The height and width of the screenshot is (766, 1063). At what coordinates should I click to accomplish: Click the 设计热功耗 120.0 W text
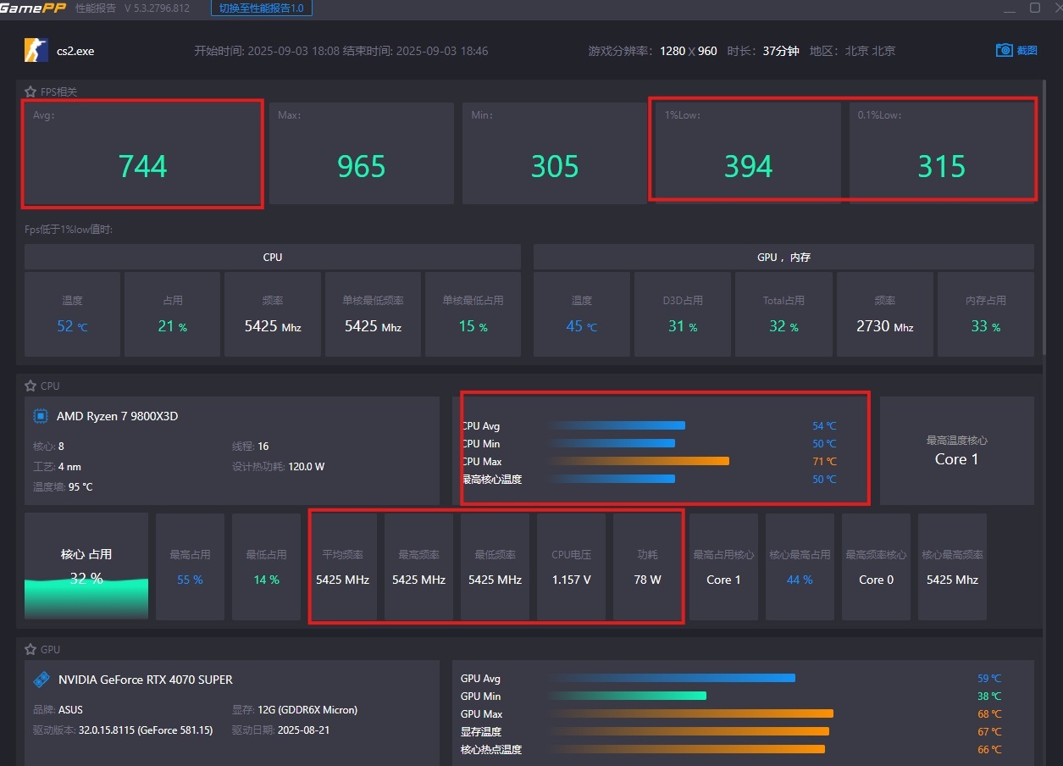(279, 466)
